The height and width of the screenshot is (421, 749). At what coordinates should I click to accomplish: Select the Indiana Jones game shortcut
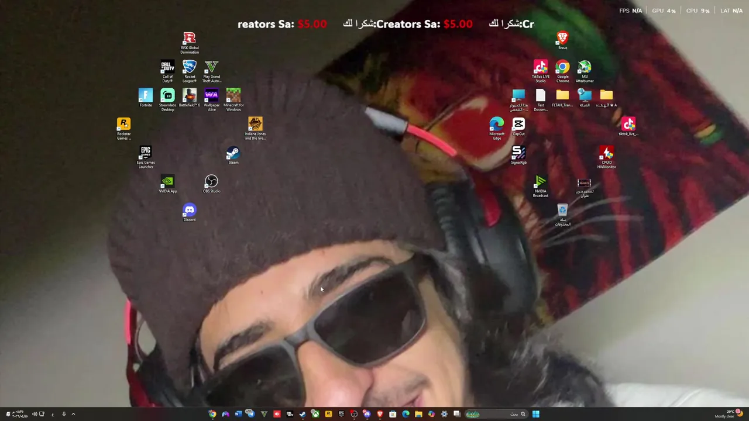[255, 129]
